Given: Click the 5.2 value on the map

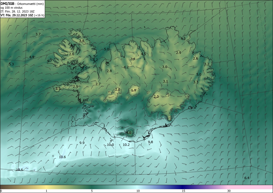Looking at the screenshot, I should point(95,60).
